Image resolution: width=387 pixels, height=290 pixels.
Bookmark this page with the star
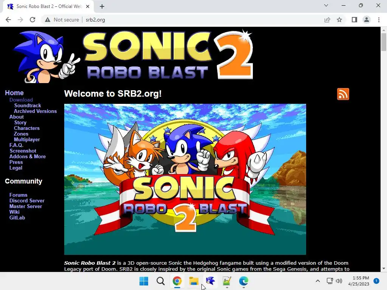coord(339,20)
